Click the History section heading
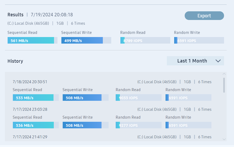This screenshot has height=147, width=234. (15, 61)
